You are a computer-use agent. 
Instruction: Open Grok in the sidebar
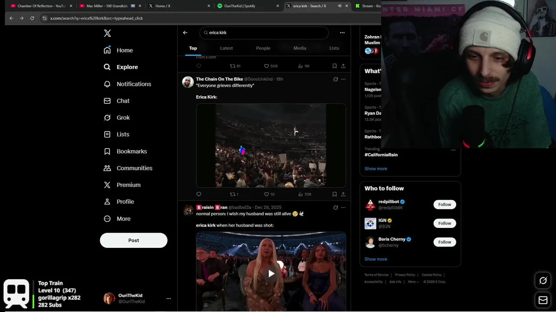(117, 117)
